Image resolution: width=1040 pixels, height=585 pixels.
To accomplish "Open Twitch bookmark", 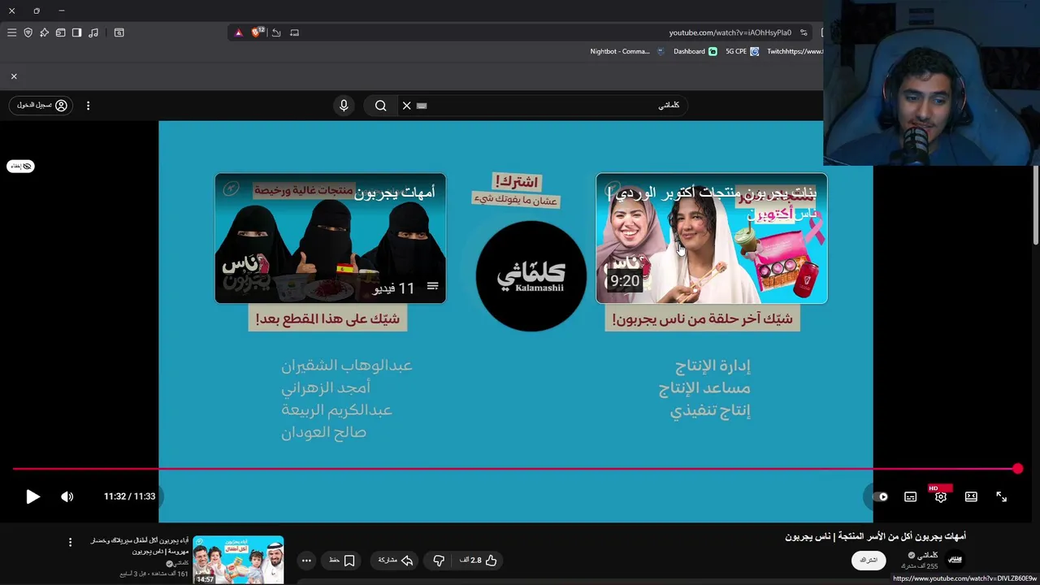I will point(795,51).
